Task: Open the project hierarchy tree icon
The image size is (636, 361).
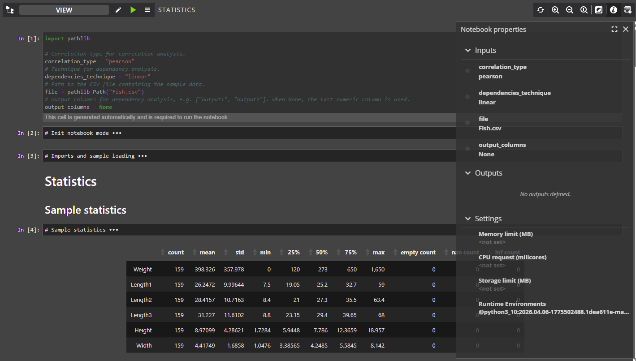Action: (x=10, y=10)
